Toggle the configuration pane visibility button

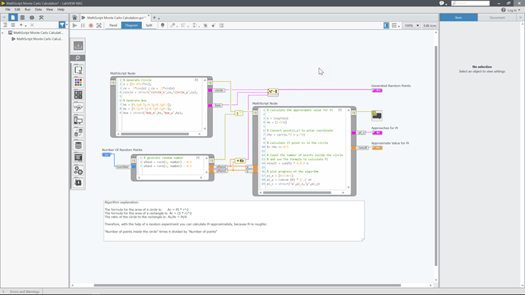tap(386, 26)
